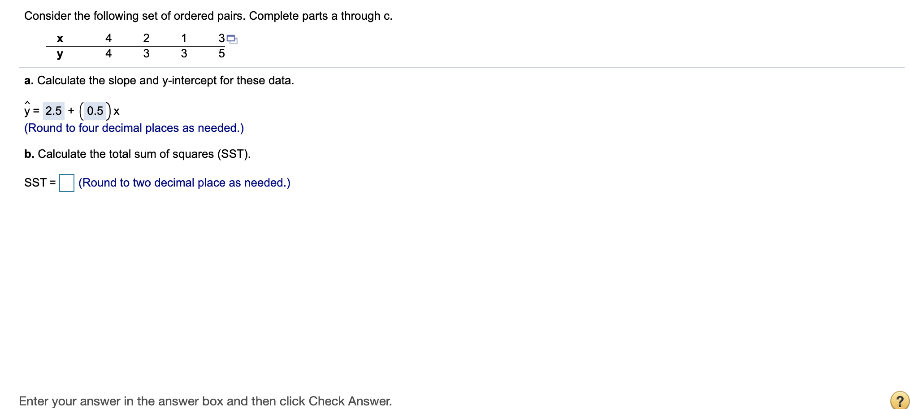Click the value 3 next to the data icon
The height and width of the screenshot is (409, 910).
pyautogui.click(x=221, y=39)
